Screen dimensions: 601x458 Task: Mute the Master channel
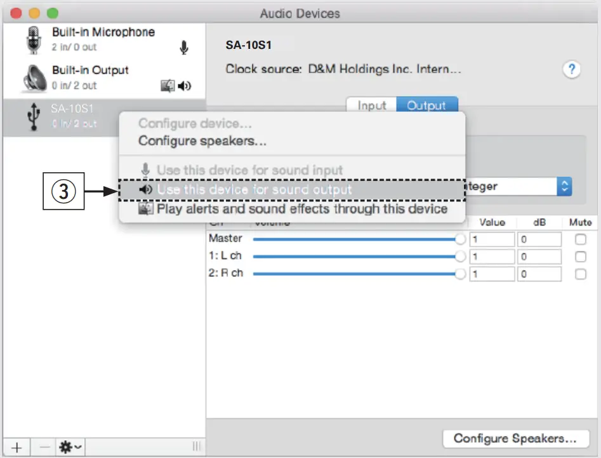[580, 239]
